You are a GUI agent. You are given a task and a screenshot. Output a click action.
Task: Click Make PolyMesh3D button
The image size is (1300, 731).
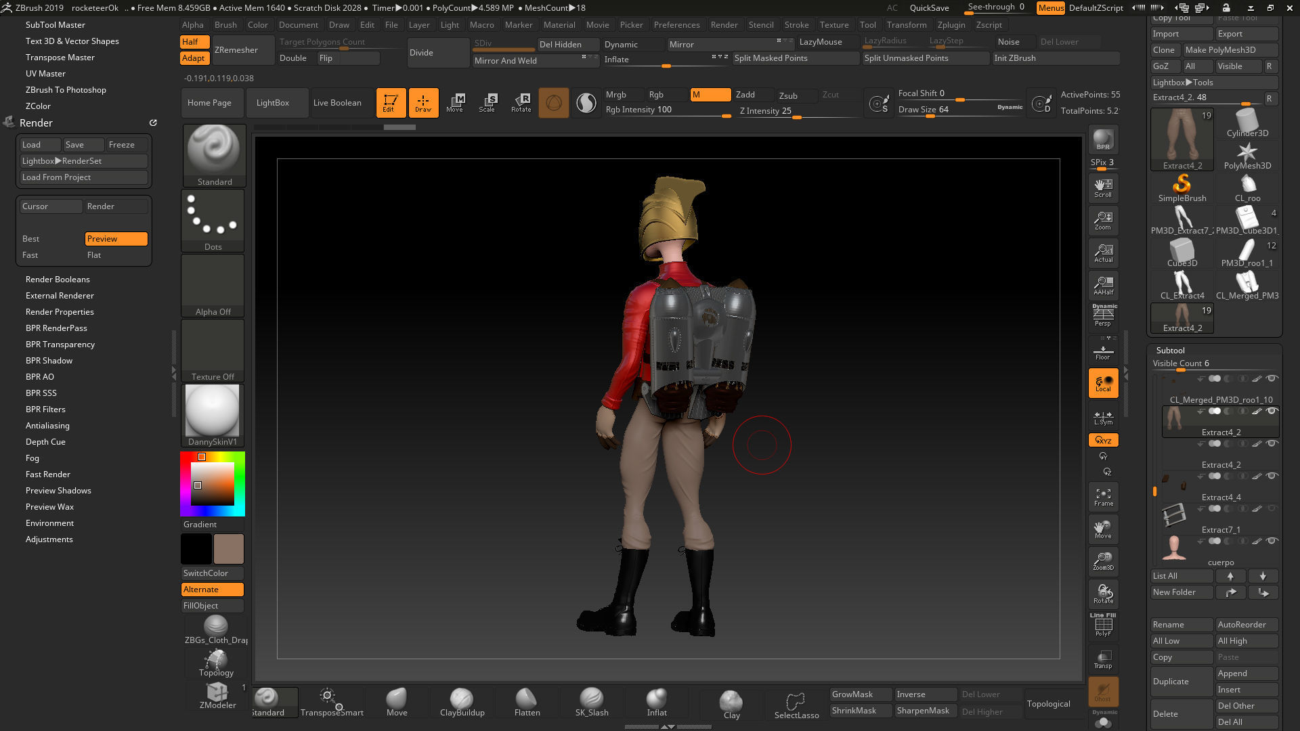(1230, 50)
